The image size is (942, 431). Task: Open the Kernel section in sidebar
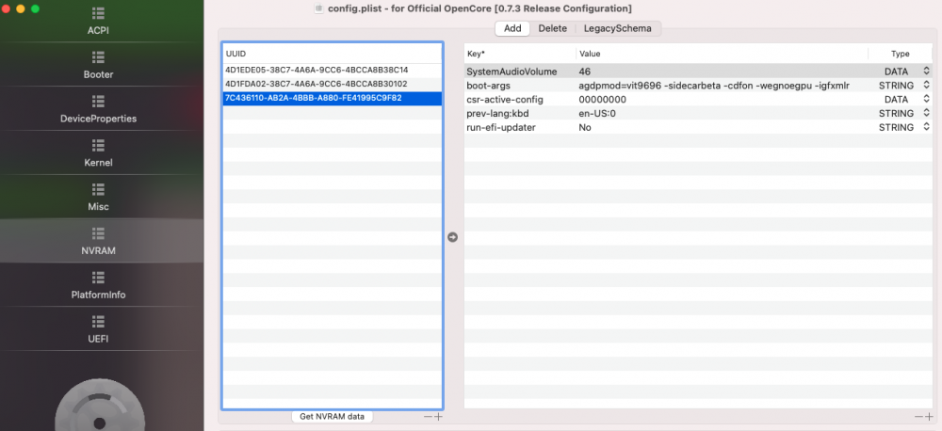[98, 153]
